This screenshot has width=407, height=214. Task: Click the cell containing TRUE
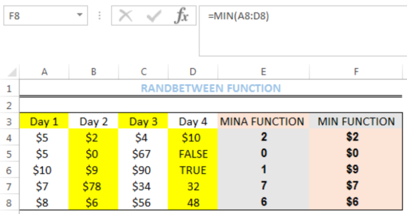point(193,170)
